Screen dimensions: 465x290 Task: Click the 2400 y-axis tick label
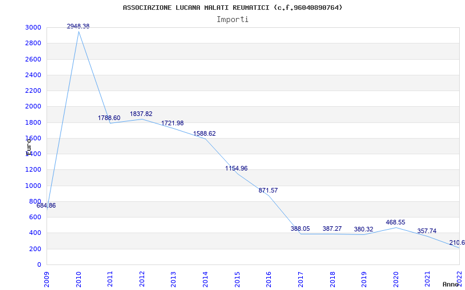[x=33, y=75]
